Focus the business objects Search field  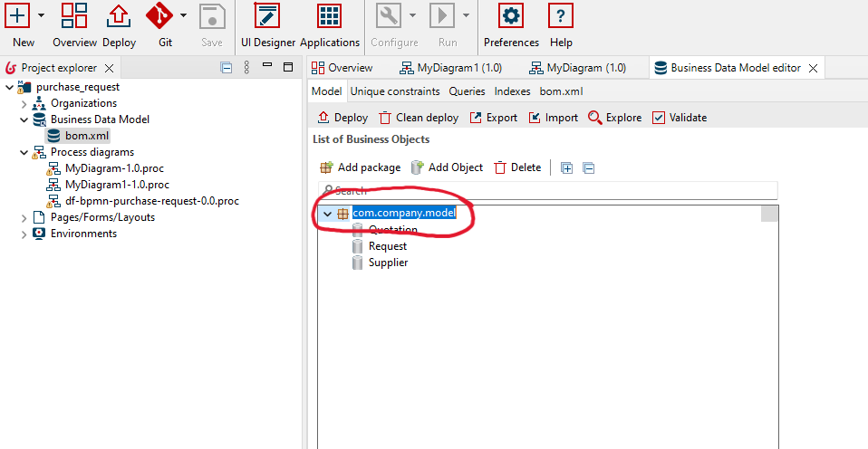pyautogui.click(x=547, y=190)
